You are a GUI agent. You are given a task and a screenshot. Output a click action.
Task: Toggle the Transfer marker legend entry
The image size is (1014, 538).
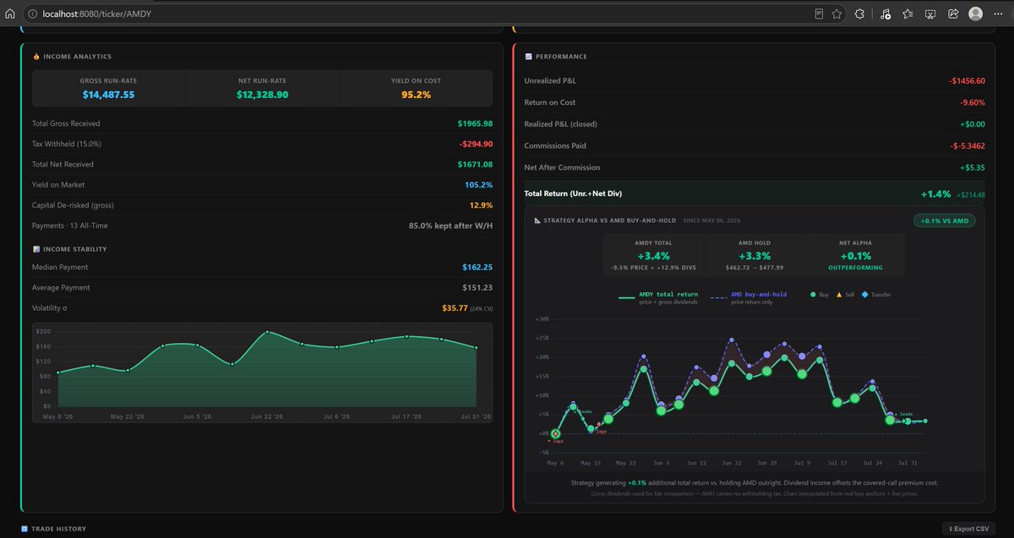tap(876, 295)
